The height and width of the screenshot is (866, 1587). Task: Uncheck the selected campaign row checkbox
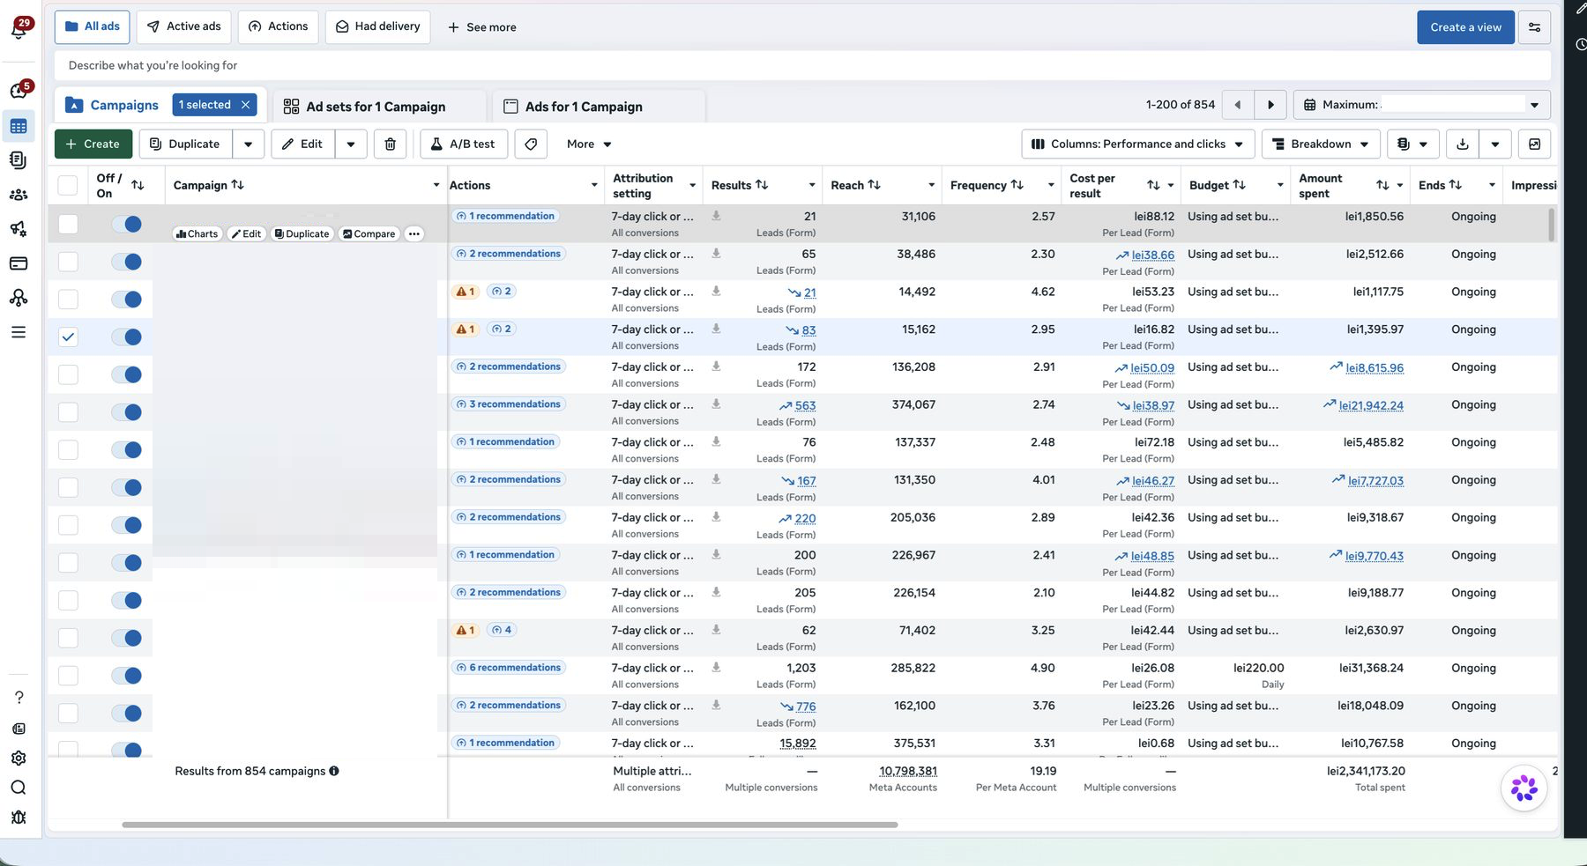pyautogui.click(x=68, y=337)
